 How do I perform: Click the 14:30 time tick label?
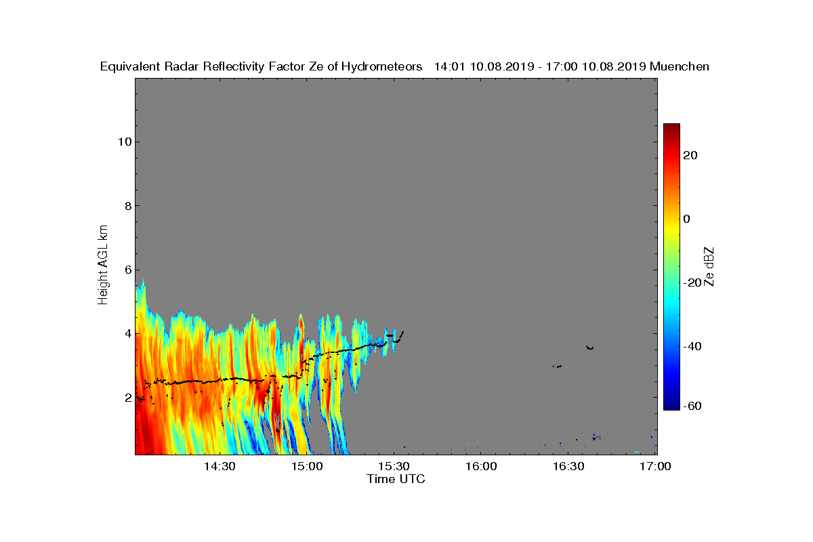pos(220,466)
